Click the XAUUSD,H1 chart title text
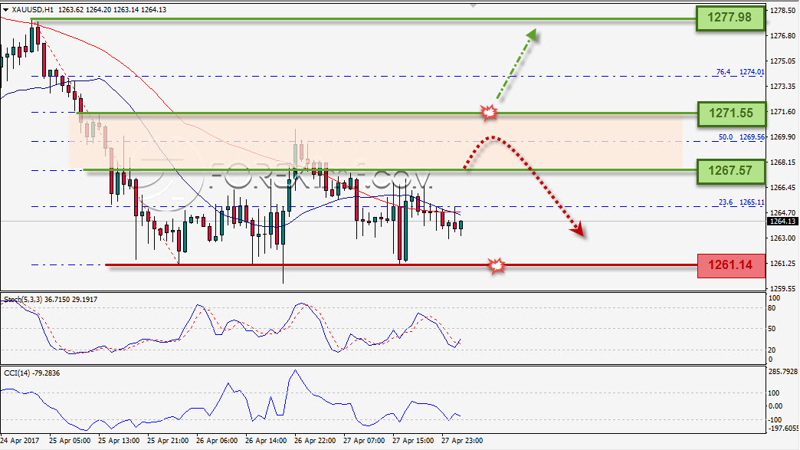800x450 pixels. pos(32,10)
